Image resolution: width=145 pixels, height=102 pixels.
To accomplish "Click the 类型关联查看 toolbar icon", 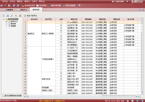I will [63, 6].
